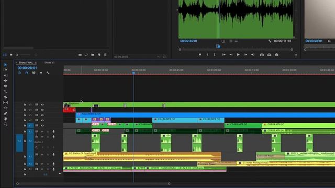
Task: Click the trash icon in Project panel
Action: pos(105,55)
